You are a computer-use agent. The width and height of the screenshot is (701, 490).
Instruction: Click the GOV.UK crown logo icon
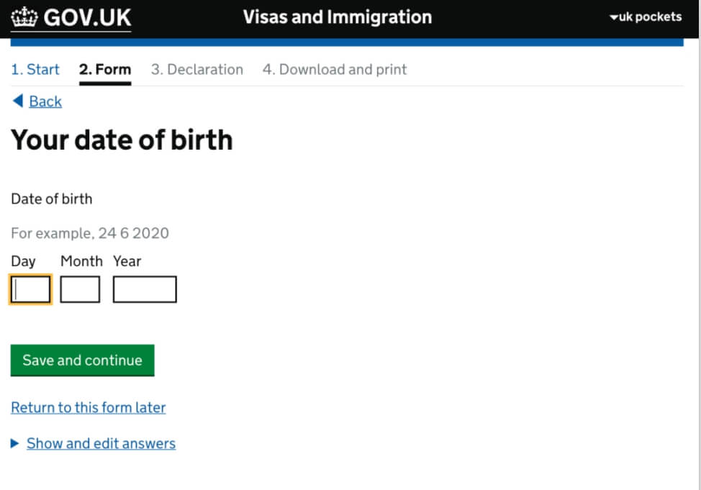(x=24, y=17)
